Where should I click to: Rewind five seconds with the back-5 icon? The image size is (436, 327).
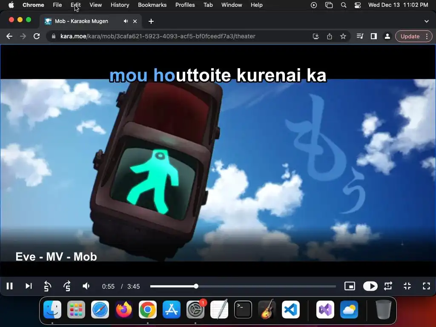pos(48,286)
